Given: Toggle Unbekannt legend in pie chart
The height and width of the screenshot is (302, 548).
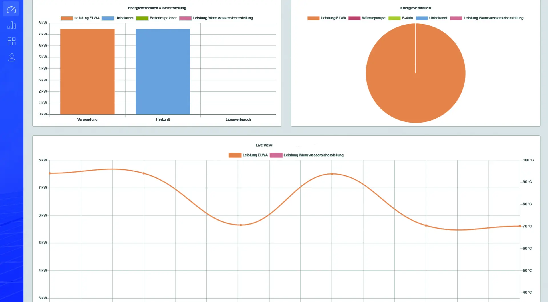Looking at the screenshot, I should click(x=431, y=18).
